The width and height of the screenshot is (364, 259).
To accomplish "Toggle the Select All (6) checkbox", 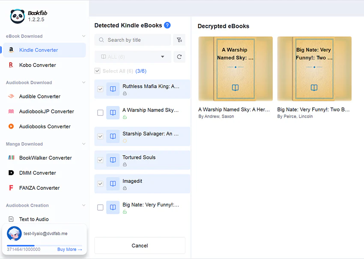I will pos(97,71).
